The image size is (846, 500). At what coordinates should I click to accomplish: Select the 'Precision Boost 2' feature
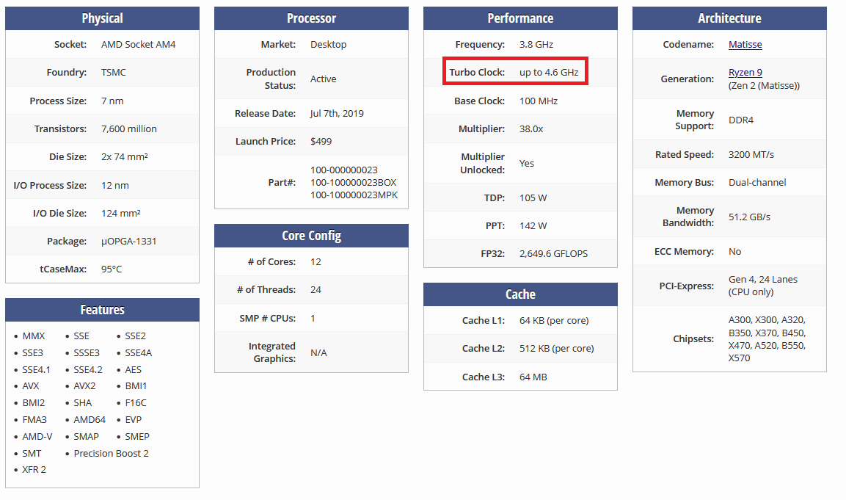(x=111, y=454)
